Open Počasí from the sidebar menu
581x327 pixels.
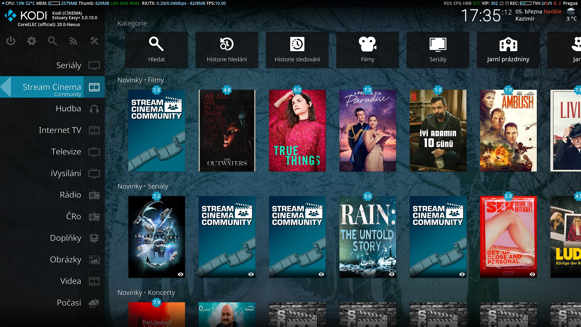[69, 303]
